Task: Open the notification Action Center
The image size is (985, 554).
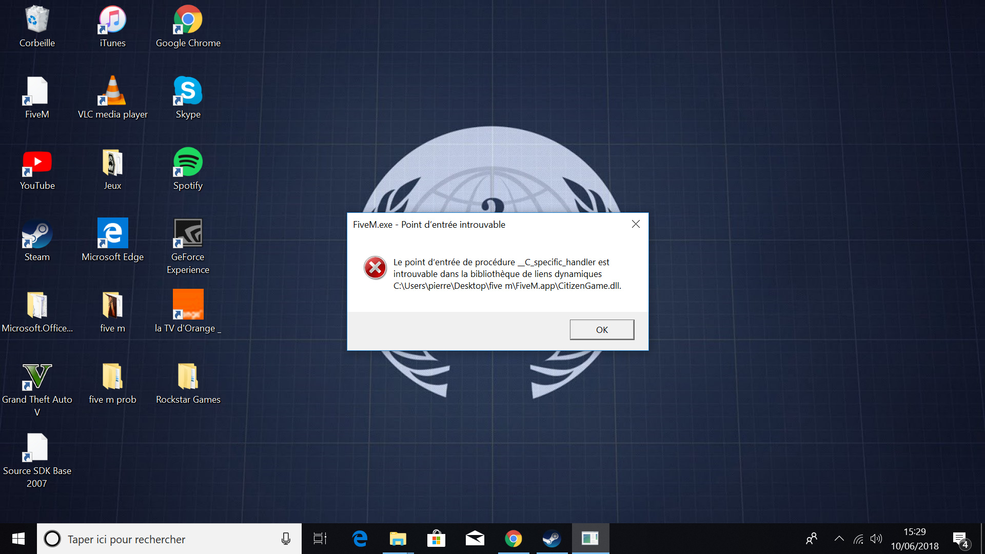Action: point(960,539)
